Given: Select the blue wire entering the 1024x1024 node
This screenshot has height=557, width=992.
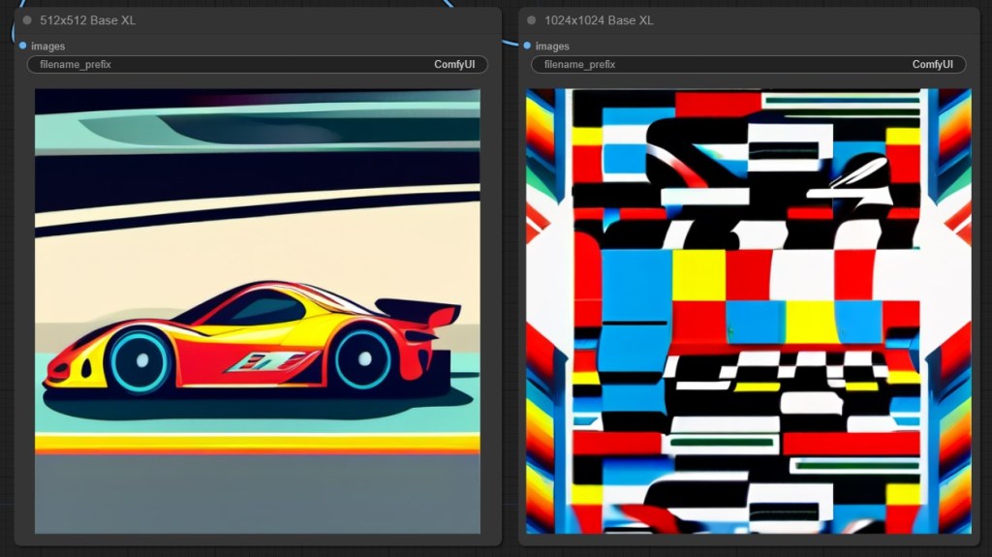Looking at the screenshot, I should click(x=509, y=41).
